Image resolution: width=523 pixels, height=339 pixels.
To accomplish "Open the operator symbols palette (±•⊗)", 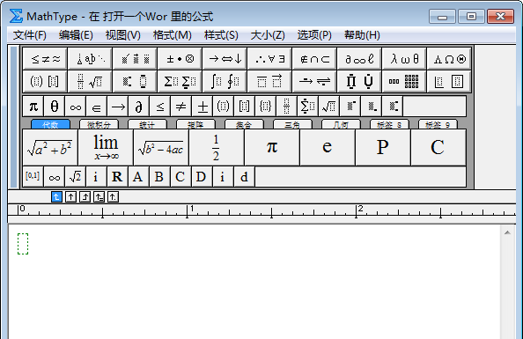I will pyautogui.click(x=180, y=59).
